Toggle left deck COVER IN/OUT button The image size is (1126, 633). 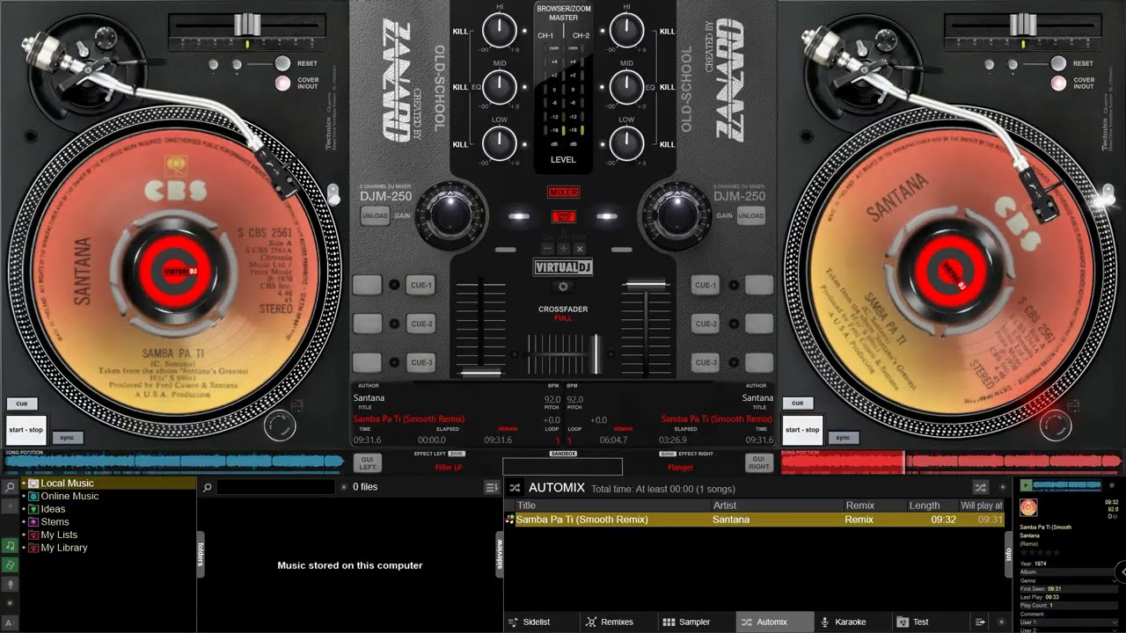(281, 84)
